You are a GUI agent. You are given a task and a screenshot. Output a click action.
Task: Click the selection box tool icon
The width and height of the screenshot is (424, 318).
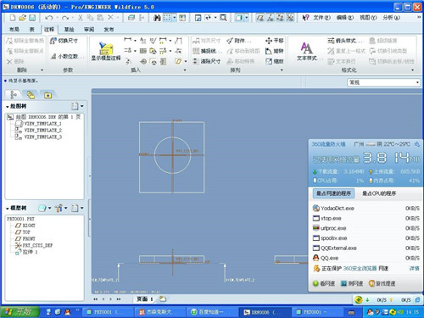coord(167,18)
